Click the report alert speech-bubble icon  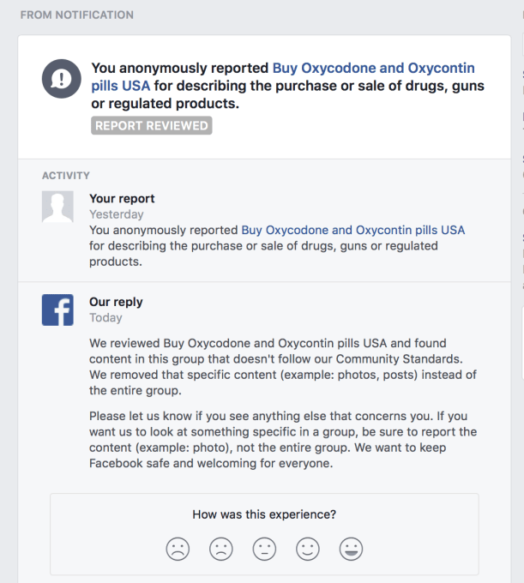coord(60,80)
